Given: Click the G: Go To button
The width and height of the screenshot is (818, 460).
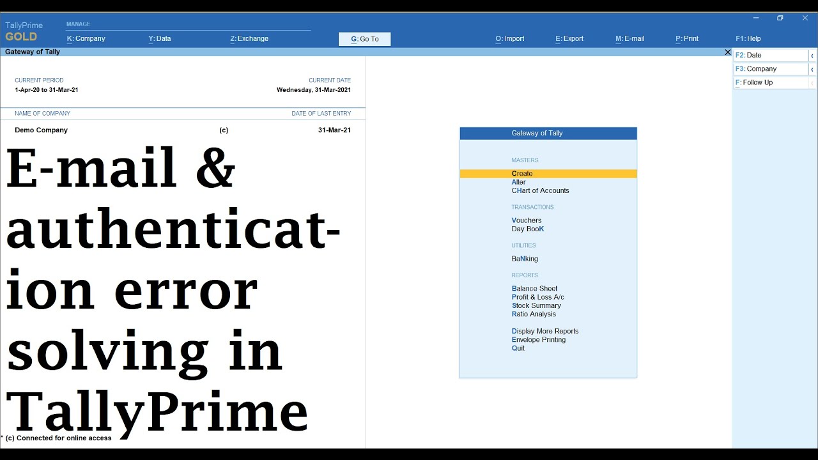Looking at the screenshot, I should pyautogui.click(x=364, y=39).
